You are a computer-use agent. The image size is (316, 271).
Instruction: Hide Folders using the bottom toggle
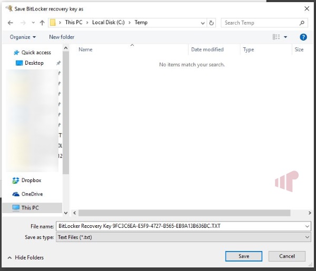click(x=26, y=257)
